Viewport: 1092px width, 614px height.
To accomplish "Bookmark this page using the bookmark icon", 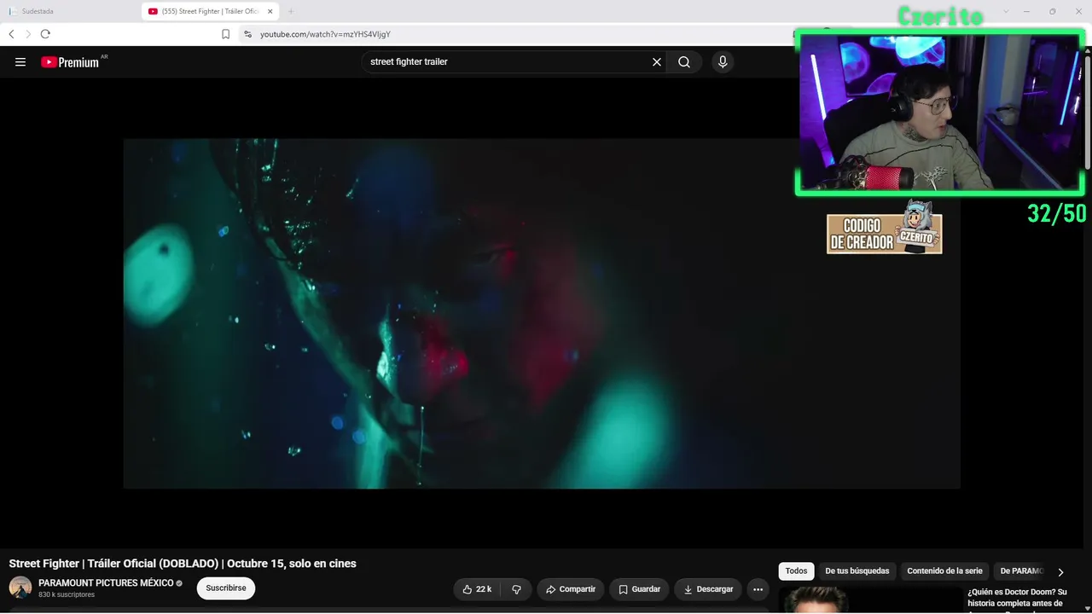I will coord(225,34).
